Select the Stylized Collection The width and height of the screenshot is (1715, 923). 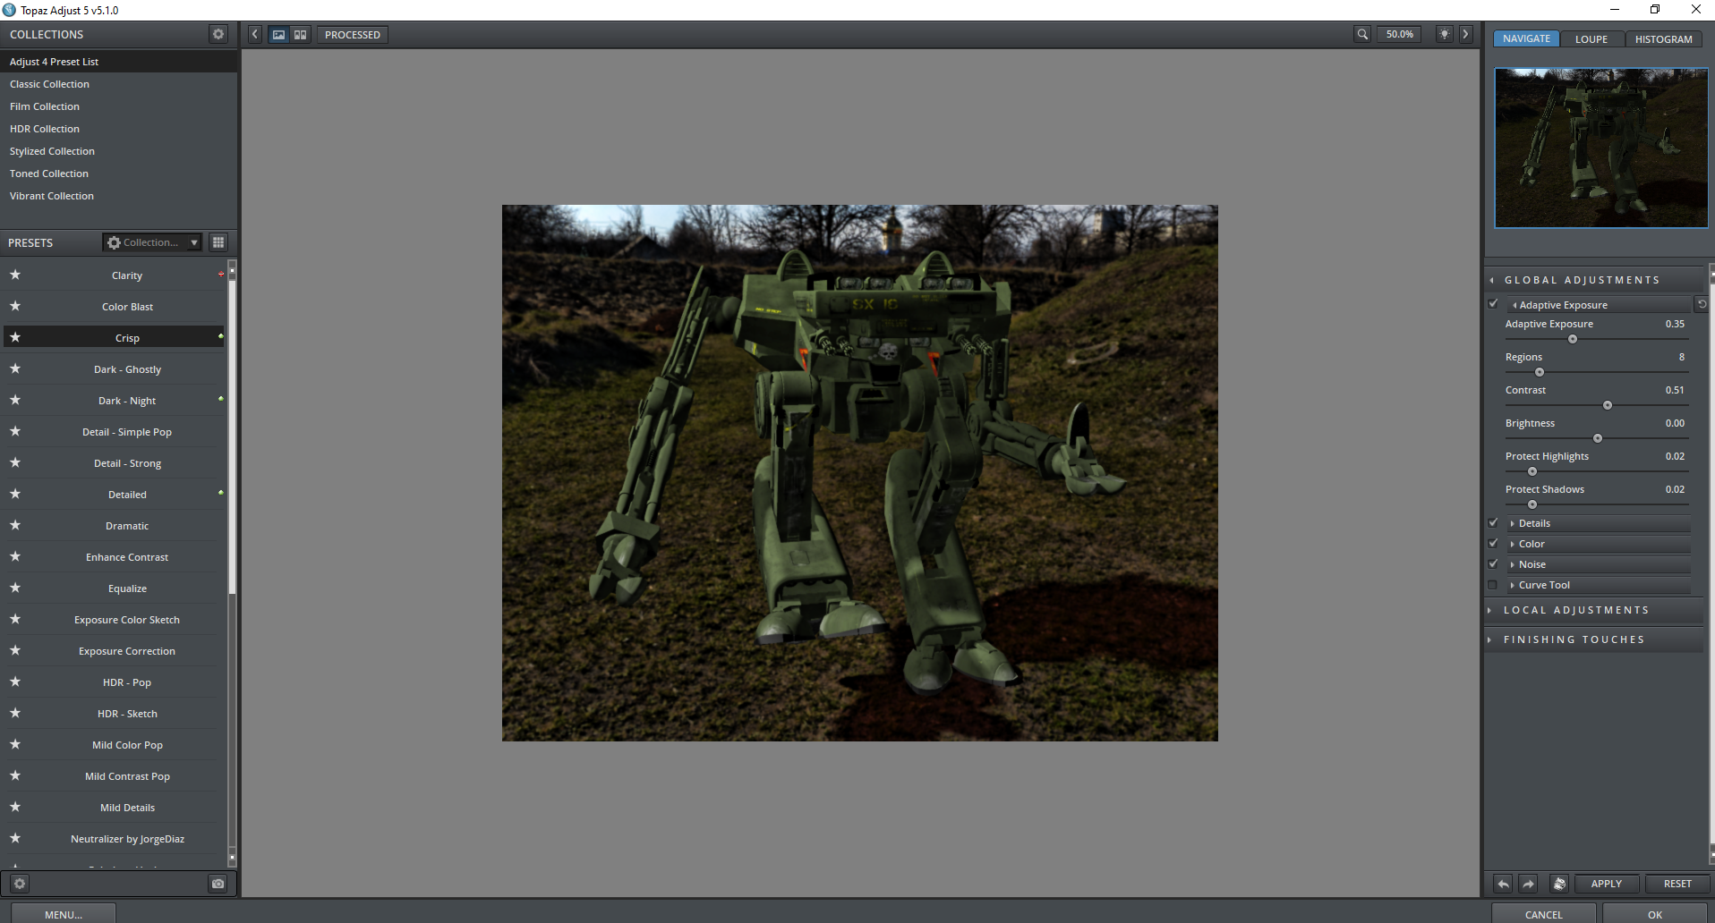[119, 151]
